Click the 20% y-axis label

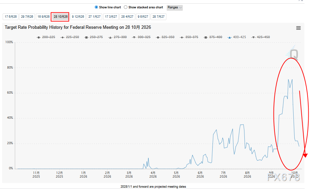pos(10,143)
